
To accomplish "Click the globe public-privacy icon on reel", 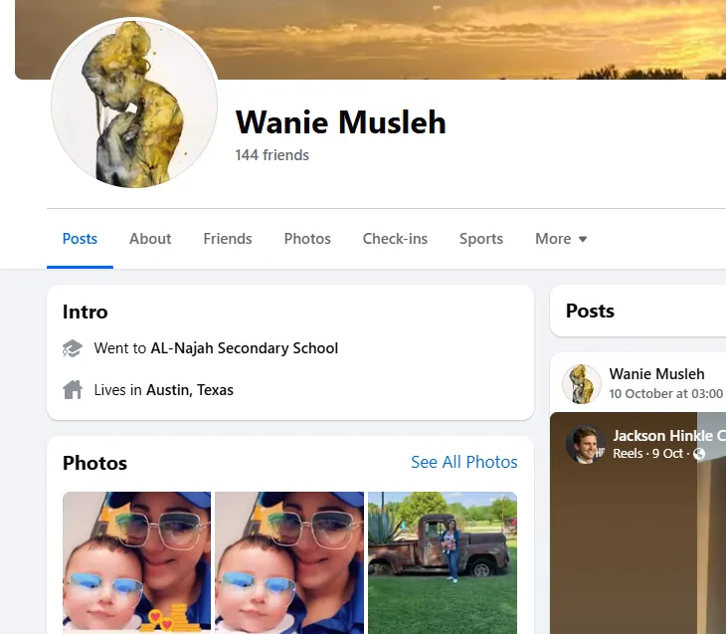I will (699, 453).
